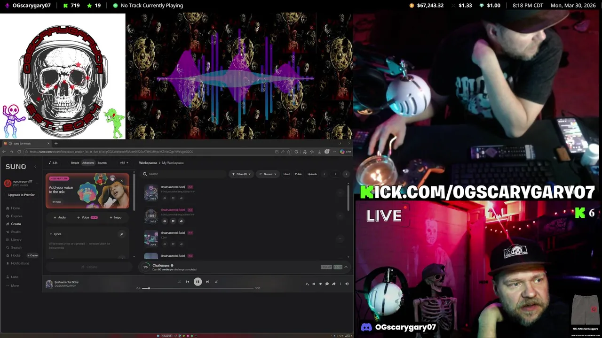
Task: Open Explore in the Suno sidebar
Action: 14,216
